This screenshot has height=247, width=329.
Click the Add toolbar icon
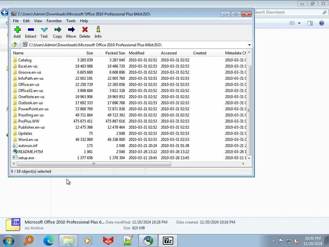(x=17, y=29)
